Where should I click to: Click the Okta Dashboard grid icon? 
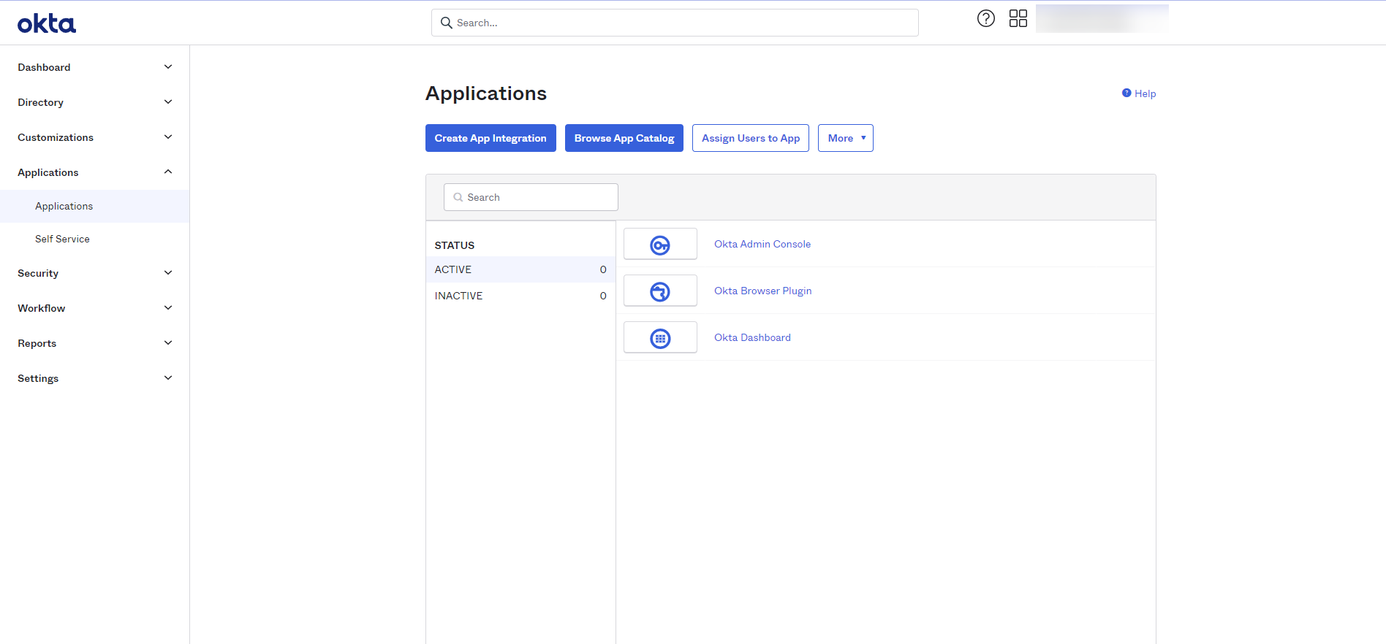pyautogui.click(x=660, y=338)
